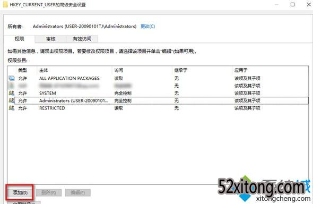Click the ALL APPLICATION PACKAGES entry icon
This screenshot has width=313, height=204.
(x=12, y=78)
